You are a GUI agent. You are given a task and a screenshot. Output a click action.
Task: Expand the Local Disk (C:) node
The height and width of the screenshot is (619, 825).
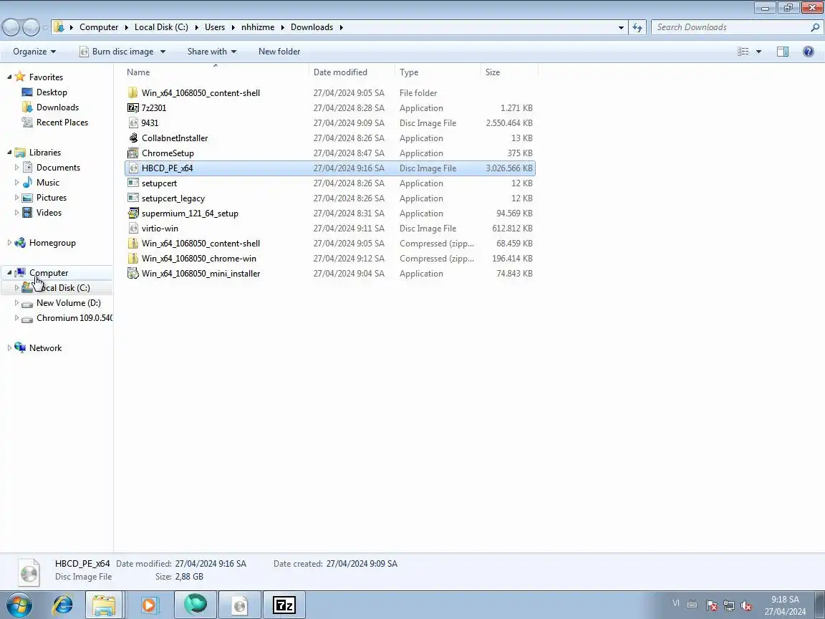click(x=16, y=288)
